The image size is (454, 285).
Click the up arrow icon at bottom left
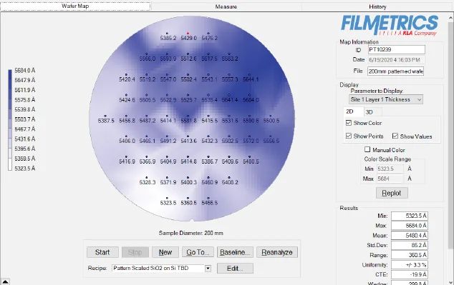click(5, 281)
